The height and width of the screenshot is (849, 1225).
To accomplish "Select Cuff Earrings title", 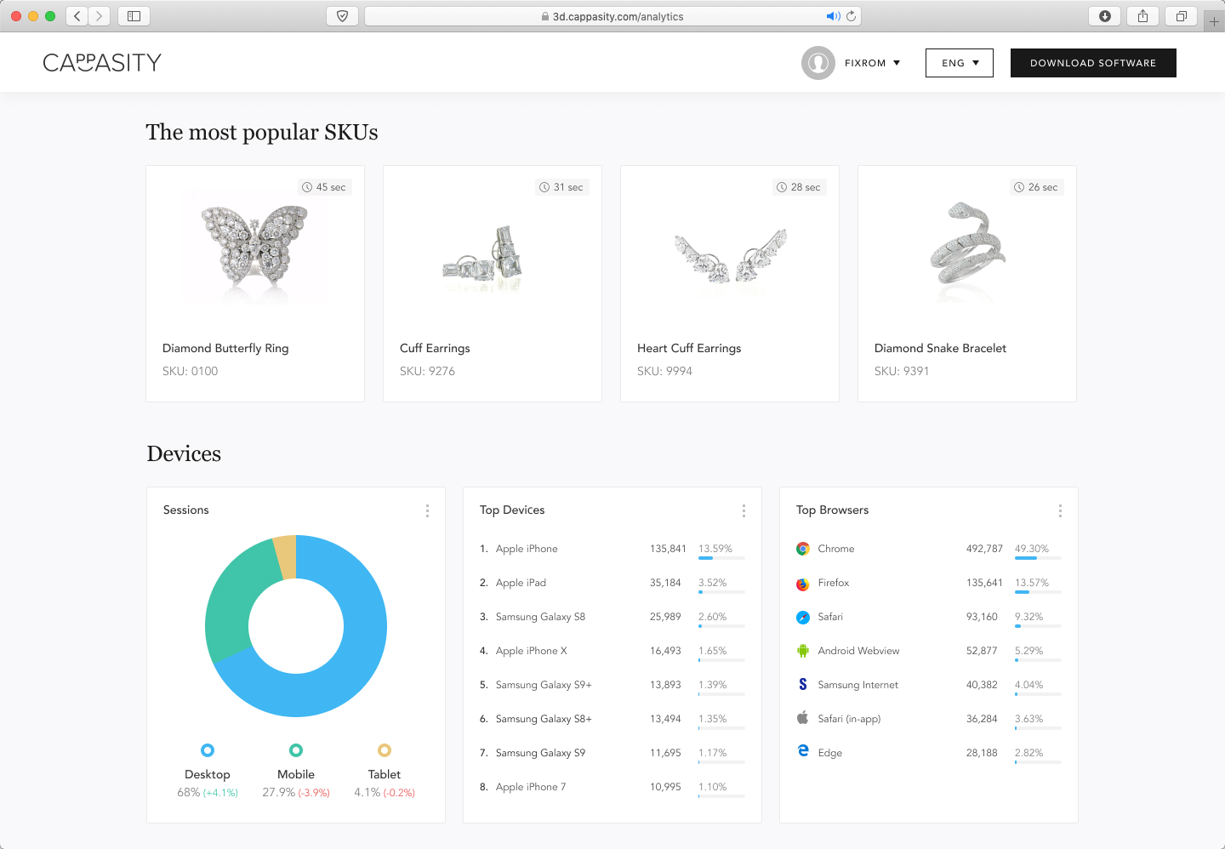I will pyautogui.click(x=435, y=348).
